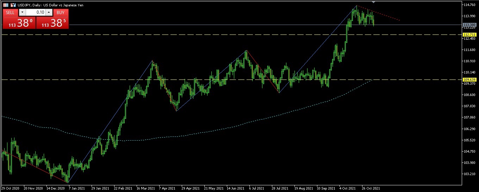Increase trade volume with up arrow

[x=49, y=12]
